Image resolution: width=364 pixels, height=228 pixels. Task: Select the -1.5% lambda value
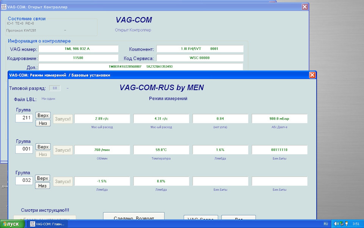pyautogui.click(x=102, y=181)
